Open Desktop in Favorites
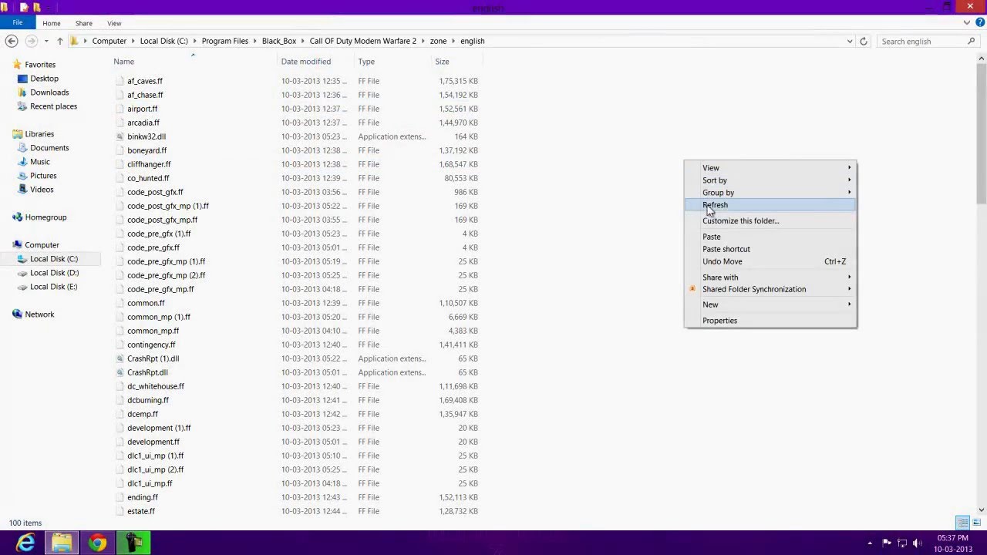 [44, 79]
